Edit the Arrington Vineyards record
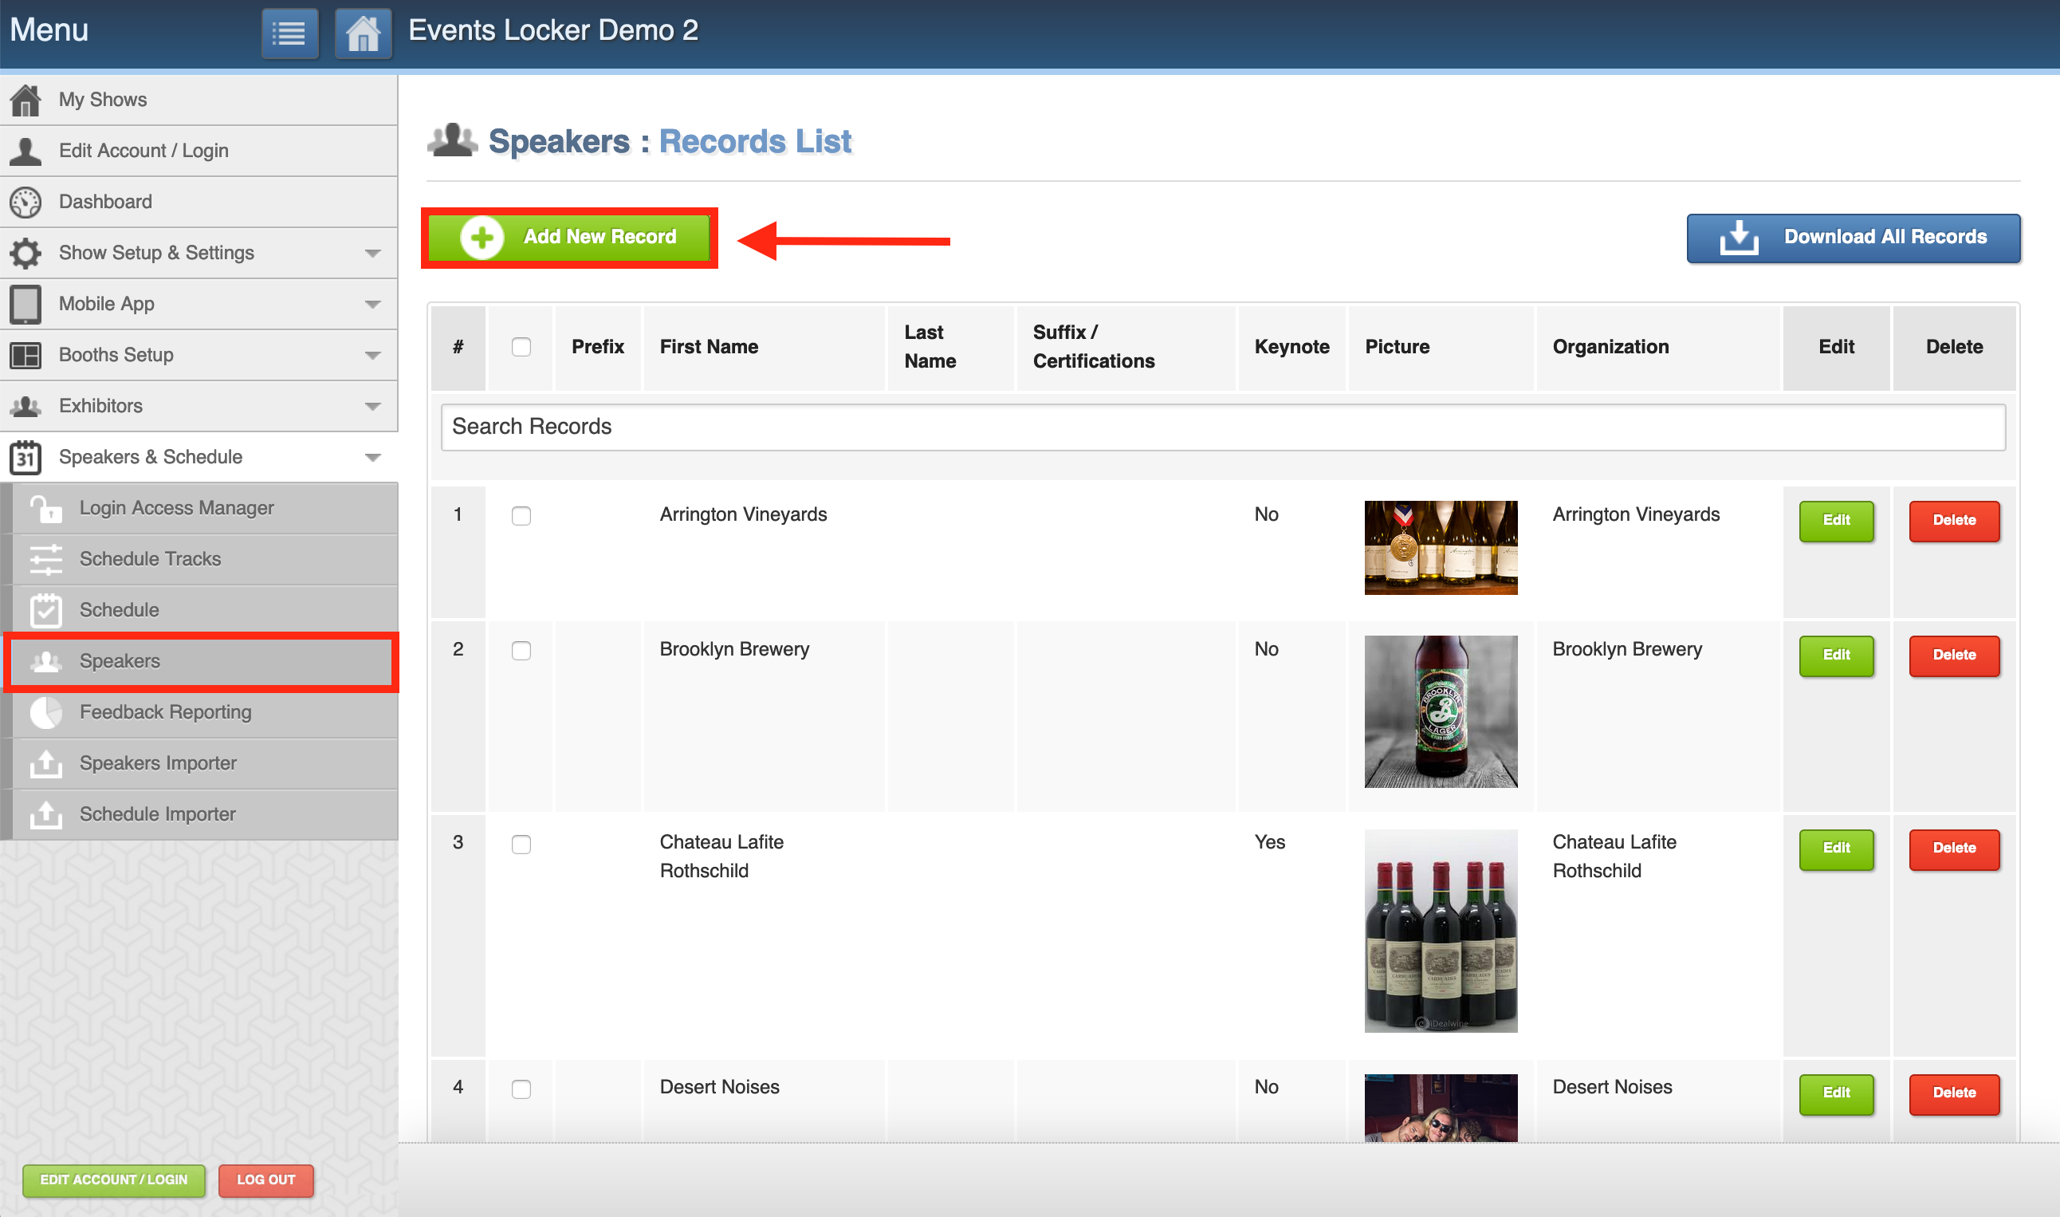 1836,521
